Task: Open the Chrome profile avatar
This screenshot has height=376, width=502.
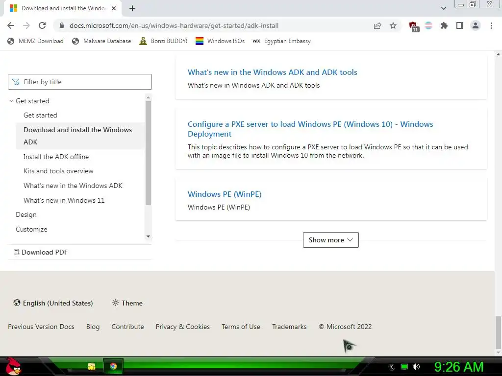Action: tap(476, 25)
